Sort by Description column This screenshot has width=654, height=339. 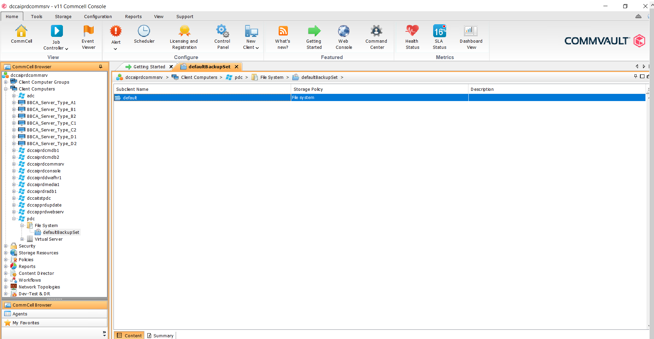pyautogui.click(x=557, y=89)
